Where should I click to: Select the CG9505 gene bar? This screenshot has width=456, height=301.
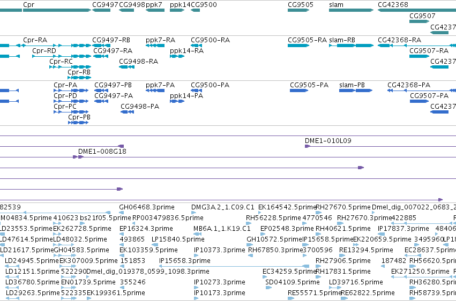pos(298,10)
